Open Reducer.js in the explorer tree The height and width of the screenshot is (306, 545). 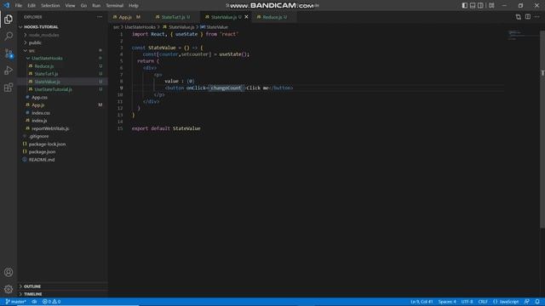pyautogui.click(x=44, y=66)
